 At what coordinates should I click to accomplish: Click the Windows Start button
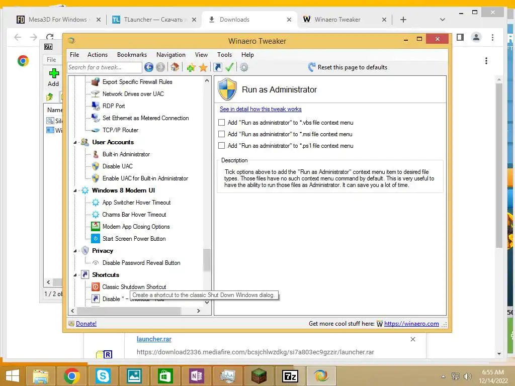click(x=13, y=376)
